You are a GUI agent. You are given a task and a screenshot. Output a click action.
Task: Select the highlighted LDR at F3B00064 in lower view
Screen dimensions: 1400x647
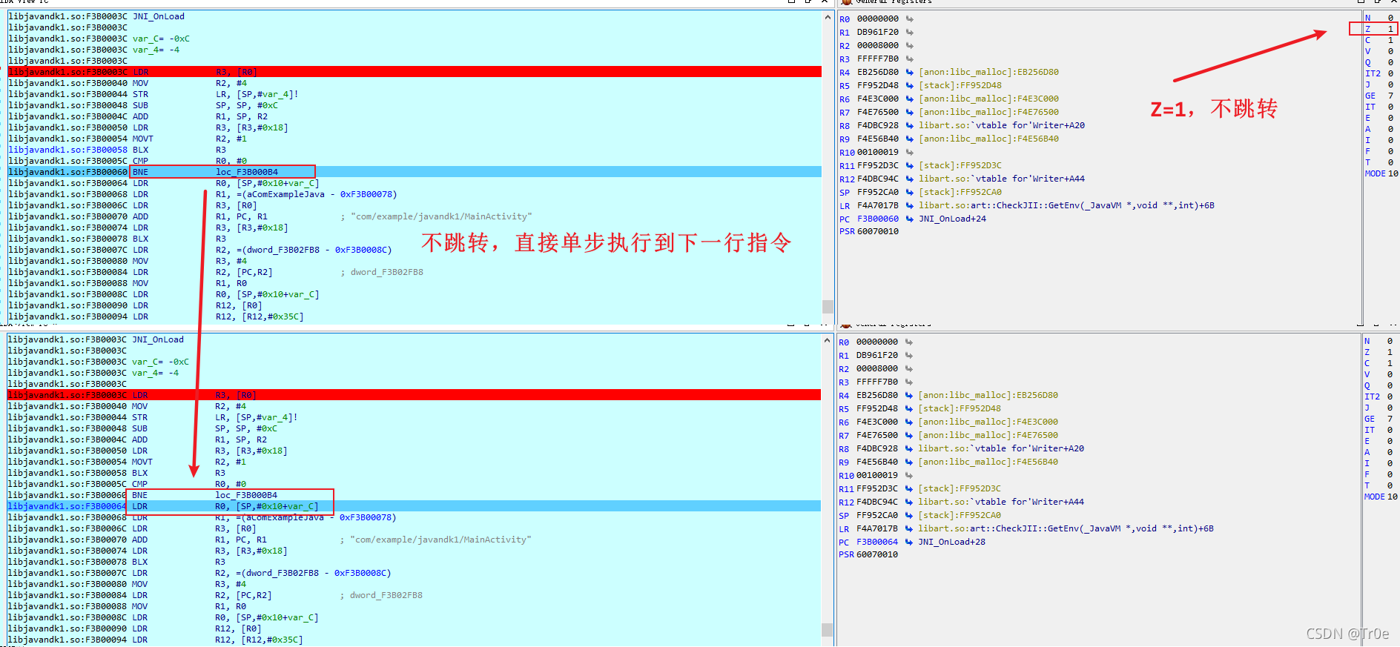414,506
